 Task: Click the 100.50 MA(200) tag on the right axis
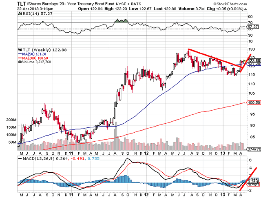(254, 102)
